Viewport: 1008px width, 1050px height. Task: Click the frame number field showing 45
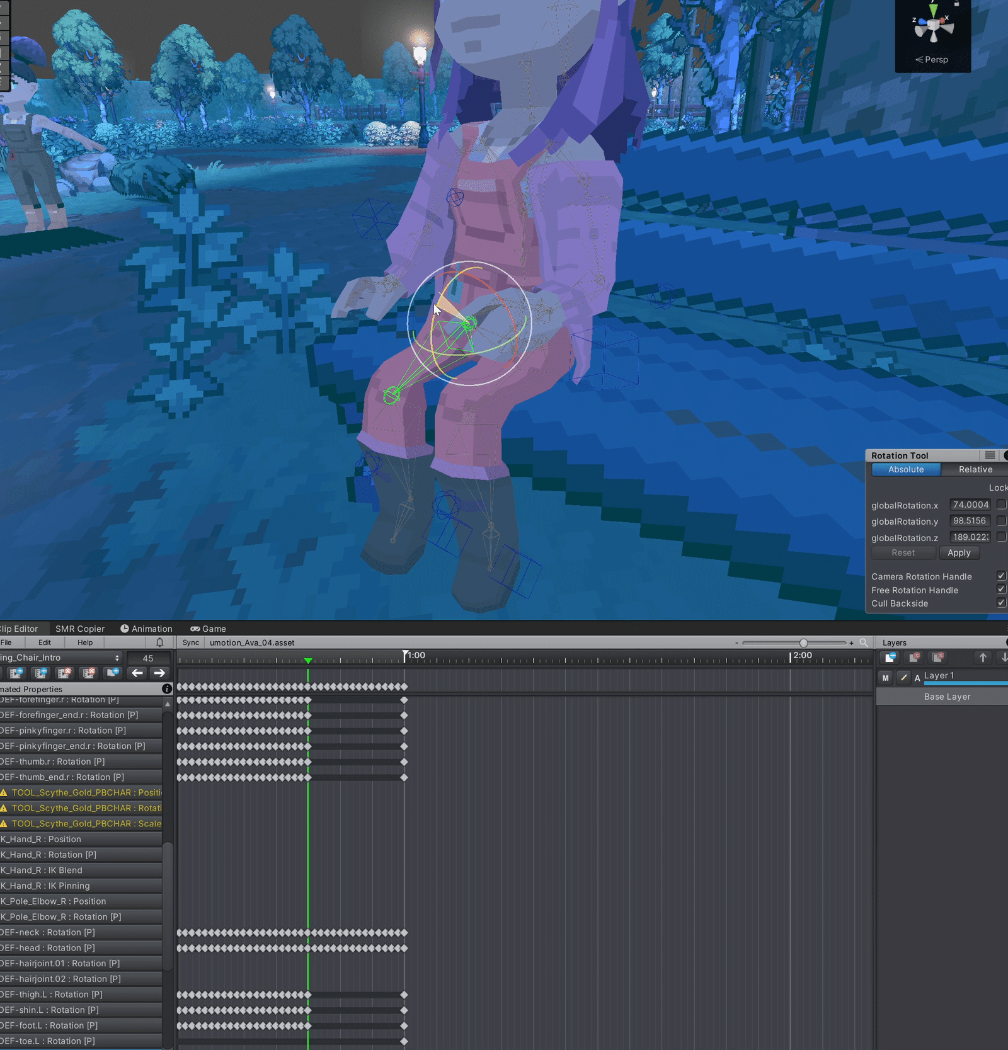tap(148, 658)
